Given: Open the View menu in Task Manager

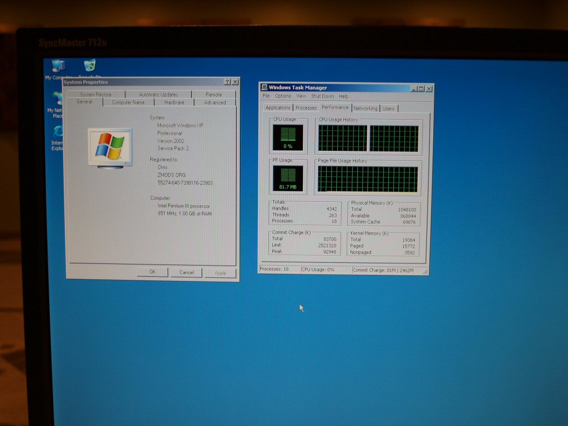Looking at the screenshot, I should pos(301,96).
